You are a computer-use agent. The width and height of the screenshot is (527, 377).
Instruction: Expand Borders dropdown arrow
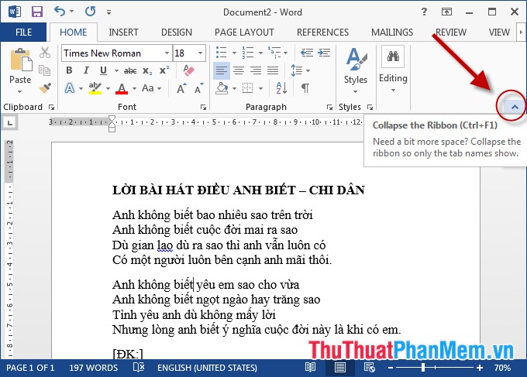pyautogui.click(x=261, y=88)
